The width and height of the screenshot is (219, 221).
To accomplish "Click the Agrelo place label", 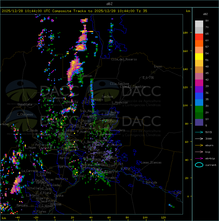I will tap(64, 158).
